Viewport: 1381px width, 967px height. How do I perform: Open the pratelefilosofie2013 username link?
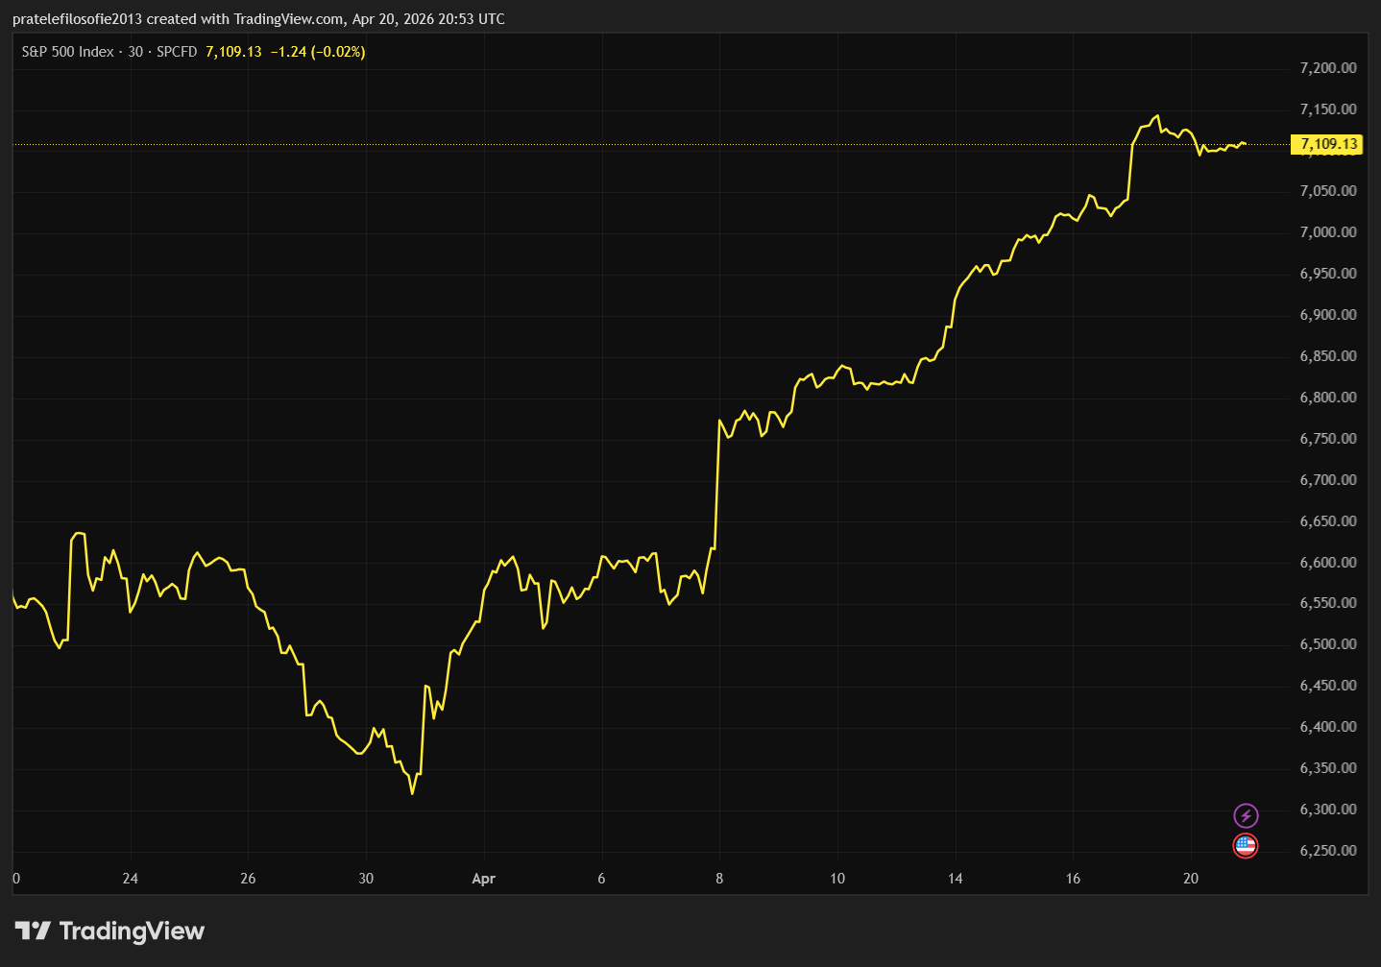tap(77, 18)
